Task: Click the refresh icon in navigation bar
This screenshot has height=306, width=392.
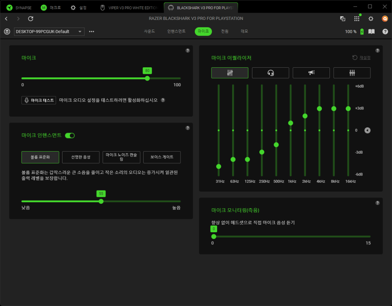Action: [x=30, y=19]
